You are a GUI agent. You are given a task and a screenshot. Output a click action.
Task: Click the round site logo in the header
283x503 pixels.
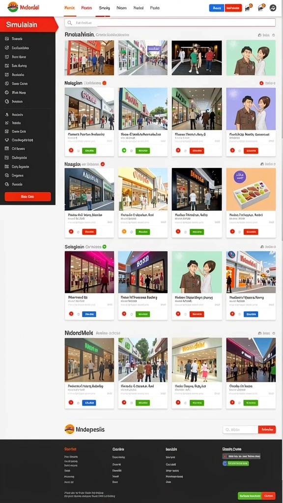pyautogui.click(x=13, y=7)
